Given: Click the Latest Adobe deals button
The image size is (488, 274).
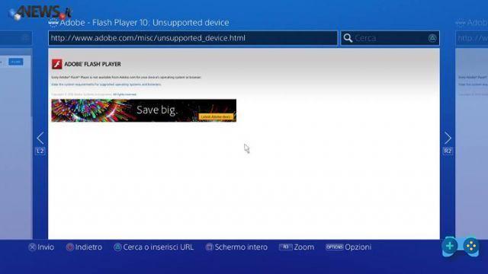Looking at the screenshot, I should click(216, 116).
